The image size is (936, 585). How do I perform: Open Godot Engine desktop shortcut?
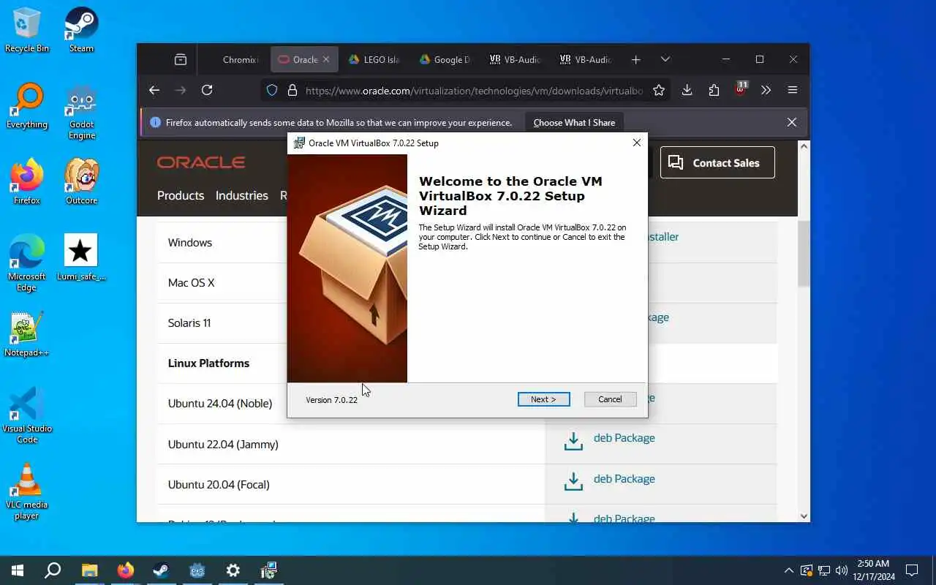click(x=81, y=112)
